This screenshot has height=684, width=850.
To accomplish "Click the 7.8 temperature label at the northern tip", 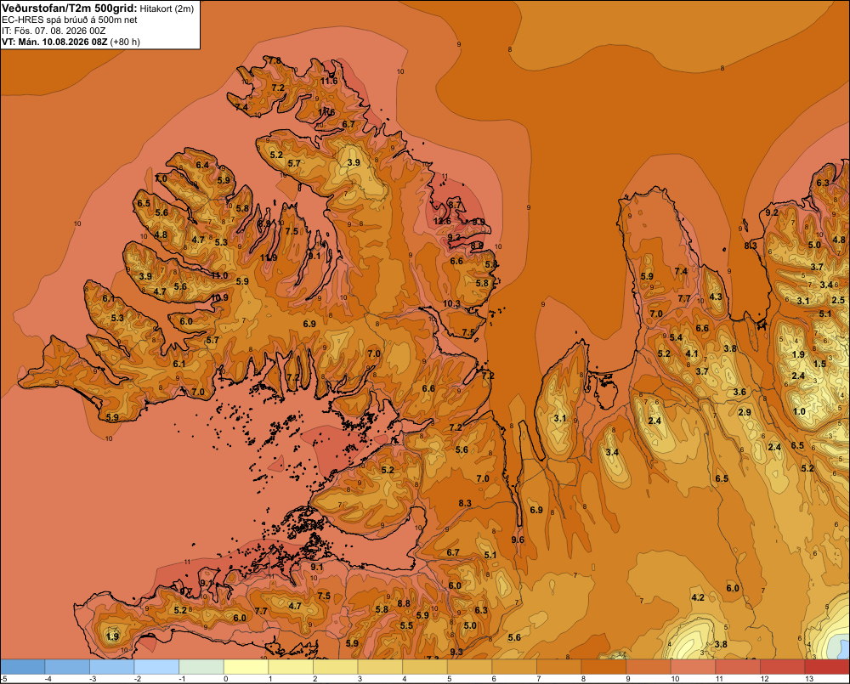I will coord(275,60).
